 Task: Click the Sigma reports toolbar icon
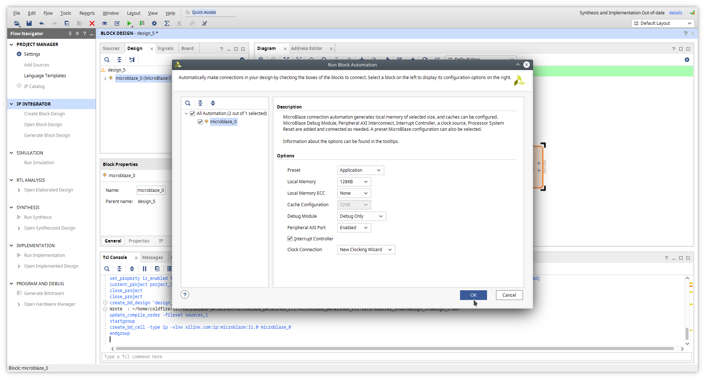pyautogui.click(x=167, y=23)
